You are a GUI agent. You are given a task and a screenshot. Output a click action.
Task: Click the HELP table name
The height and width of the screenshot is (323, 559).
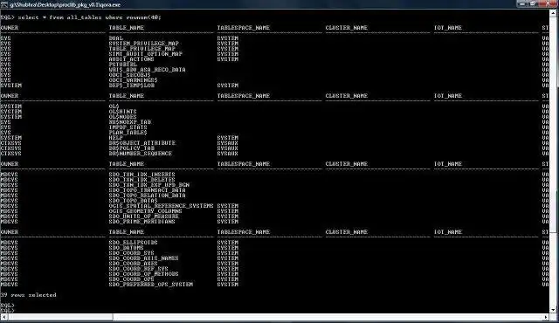[x=116, y=137]
